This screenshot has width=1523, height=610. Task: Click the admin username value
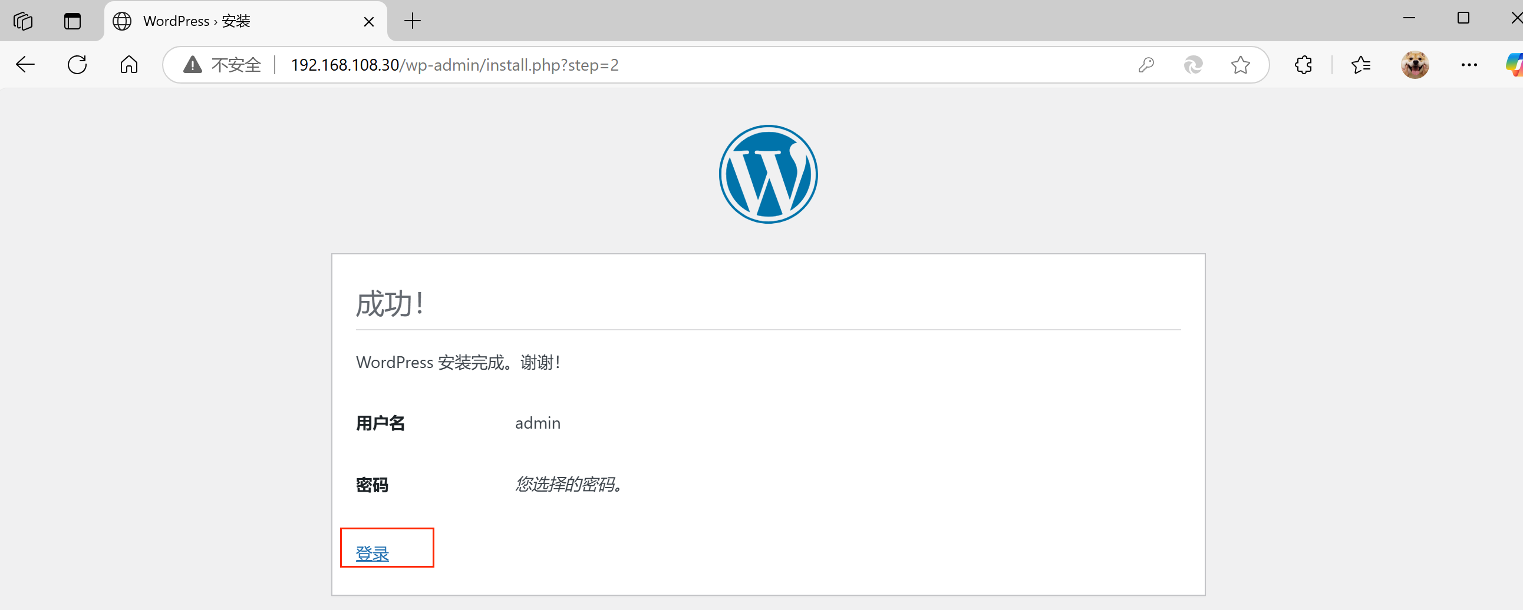click(x=538, y=423)
